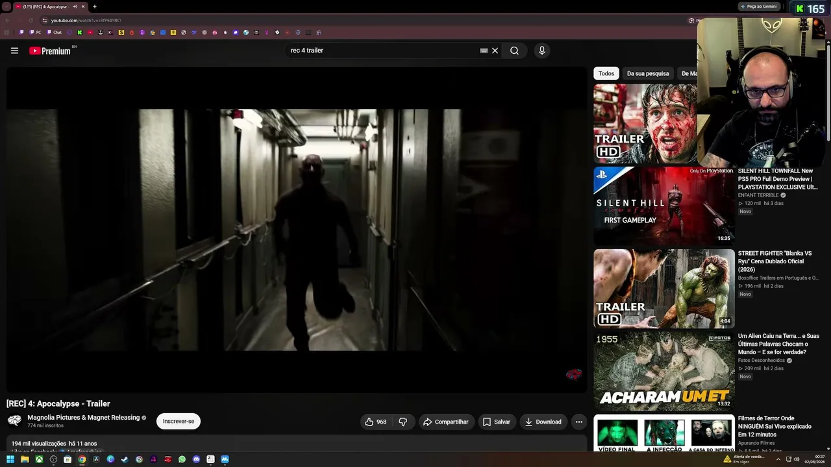Open the on-screen keyboard in search box
This screenshot has width=831, height=467.
coord(484,51)
